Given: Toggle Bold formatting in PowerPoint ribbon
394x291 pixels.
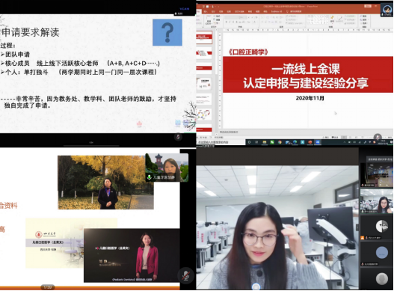Looking at the screenshot, I should coord(226,22).
